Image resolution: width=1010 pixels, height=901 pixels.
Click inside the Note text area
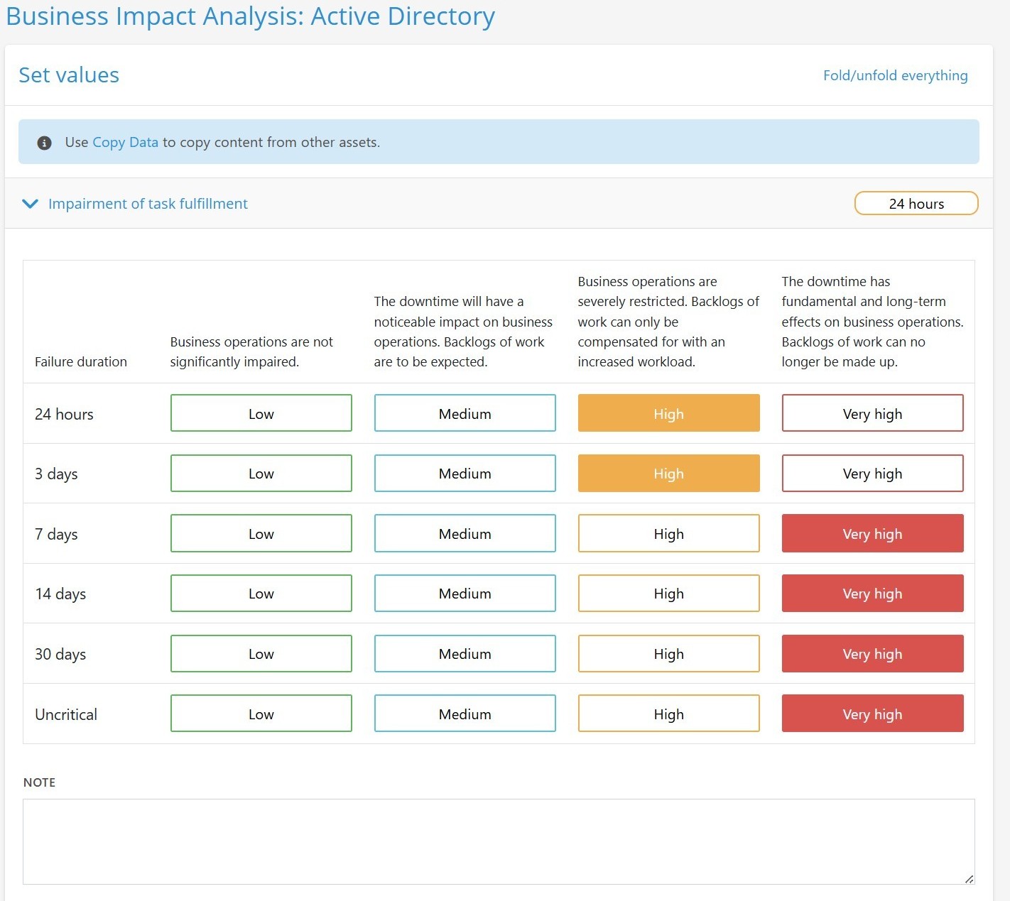click(x=497, y=841)
